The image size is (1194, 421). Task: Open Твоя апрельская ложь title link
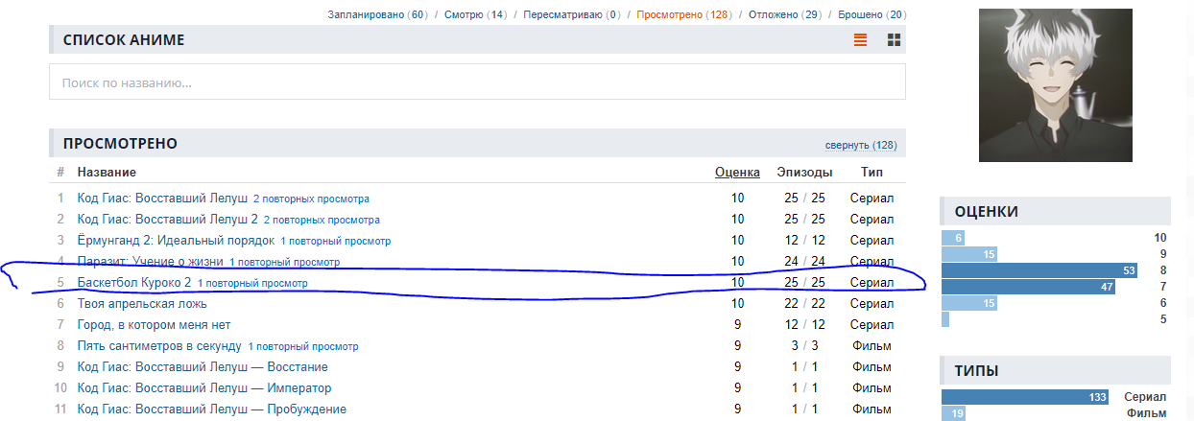142,304
